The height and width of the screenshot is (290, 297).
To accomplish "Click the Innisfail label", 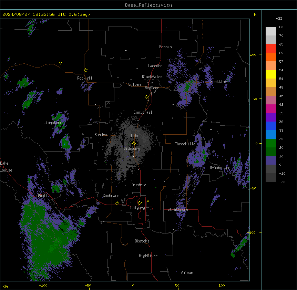I will click(143, 112).
